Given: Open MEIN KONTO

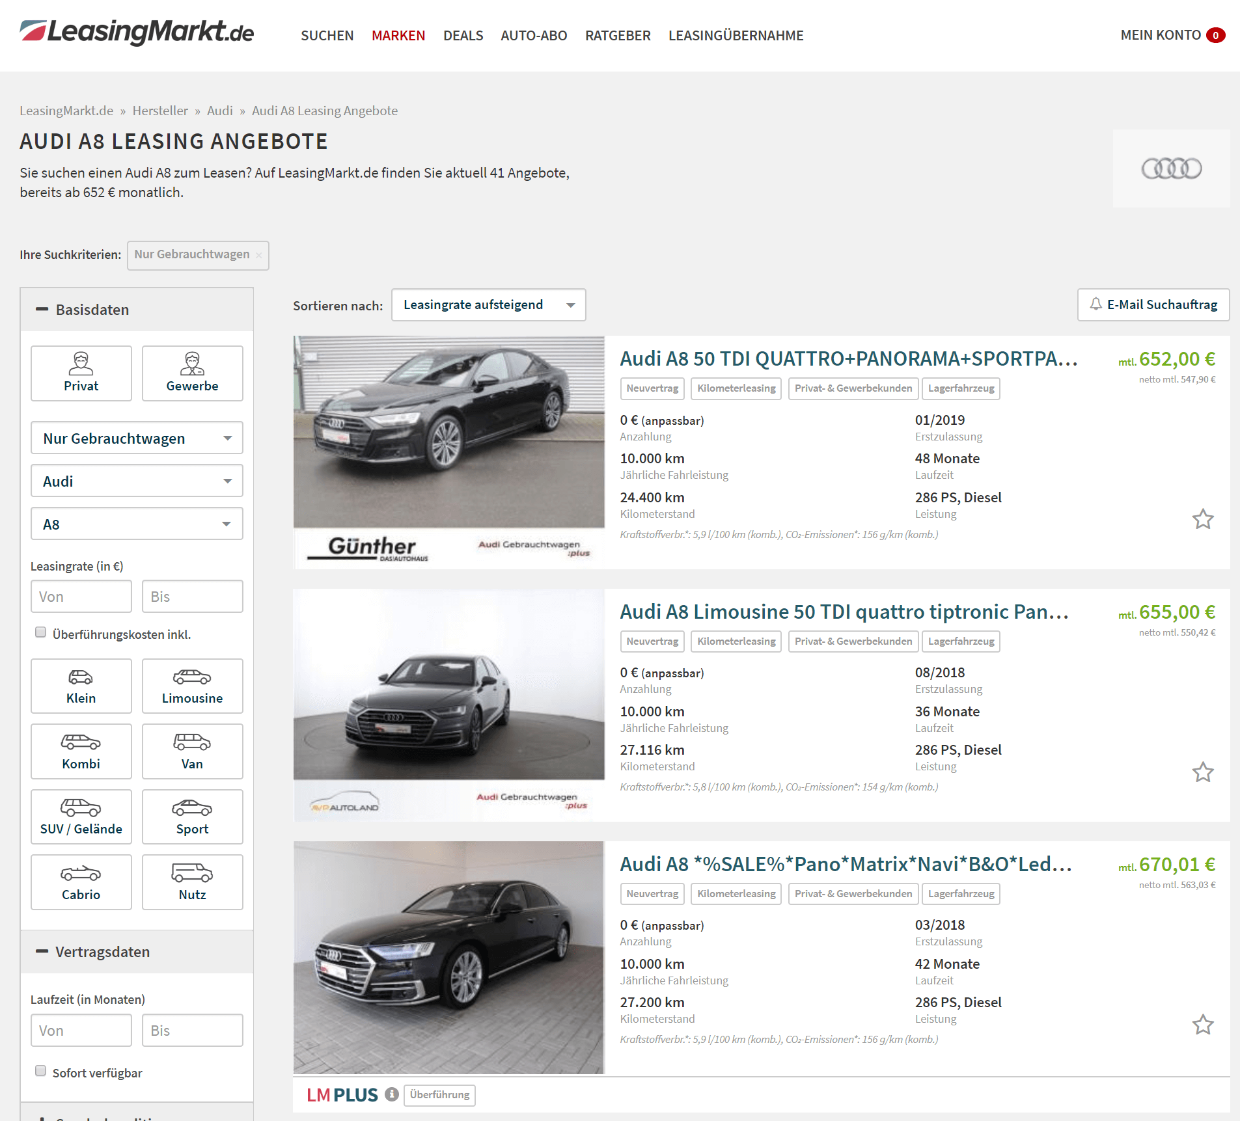Looking at the screenshot, I should (1161, 35).
